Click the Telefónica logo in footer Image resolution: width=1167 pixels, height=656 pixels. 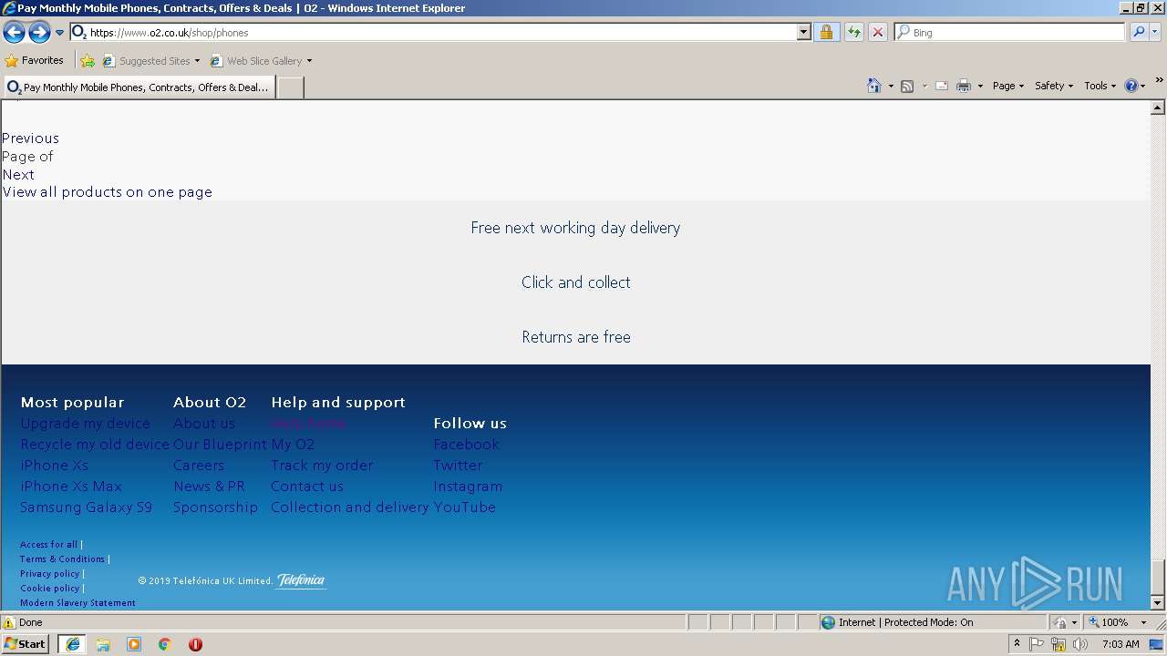[301, 580]
